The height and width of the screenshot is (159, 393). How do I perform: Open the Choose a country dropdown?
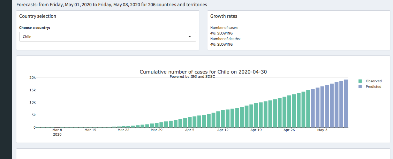click(107, 37)
